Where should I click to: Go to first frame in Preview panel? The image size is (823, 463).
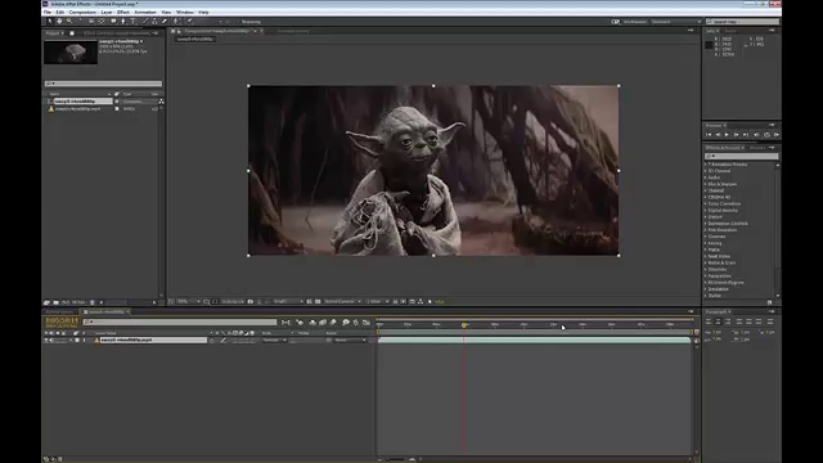pyautogui.click(x=709, y=135)
